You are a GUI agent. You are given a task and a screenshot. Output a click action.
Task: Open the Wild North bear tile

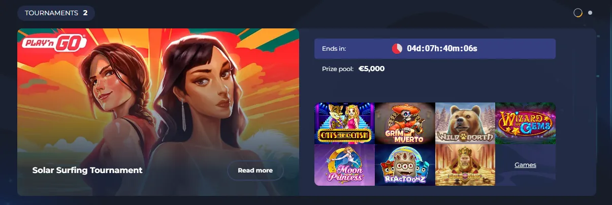click(x=465, y=123)
